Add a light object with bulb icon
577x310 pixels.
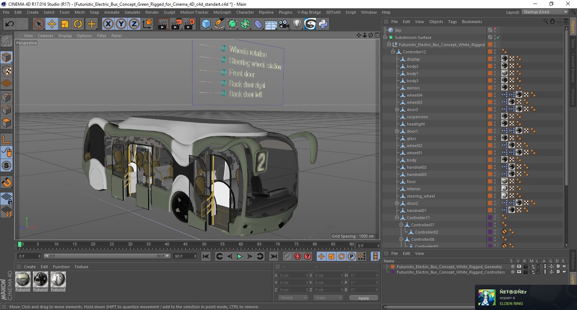click(x=297, y=24)
